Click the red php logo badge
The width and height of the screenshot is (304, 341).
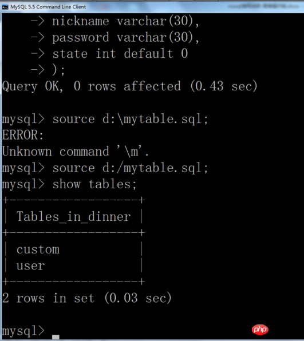(260, 329)
